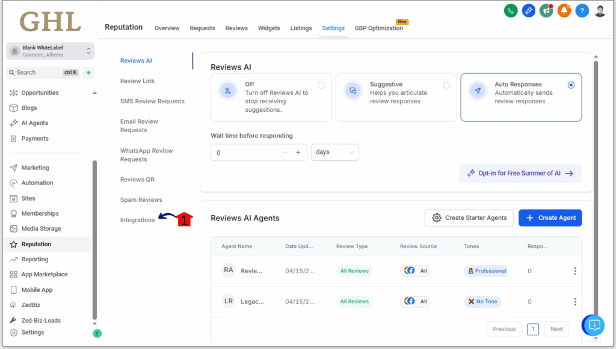This screenshot has height=349, width=616.
Task: Click the Previous pagination button
Action: click(x=504, y=329)
